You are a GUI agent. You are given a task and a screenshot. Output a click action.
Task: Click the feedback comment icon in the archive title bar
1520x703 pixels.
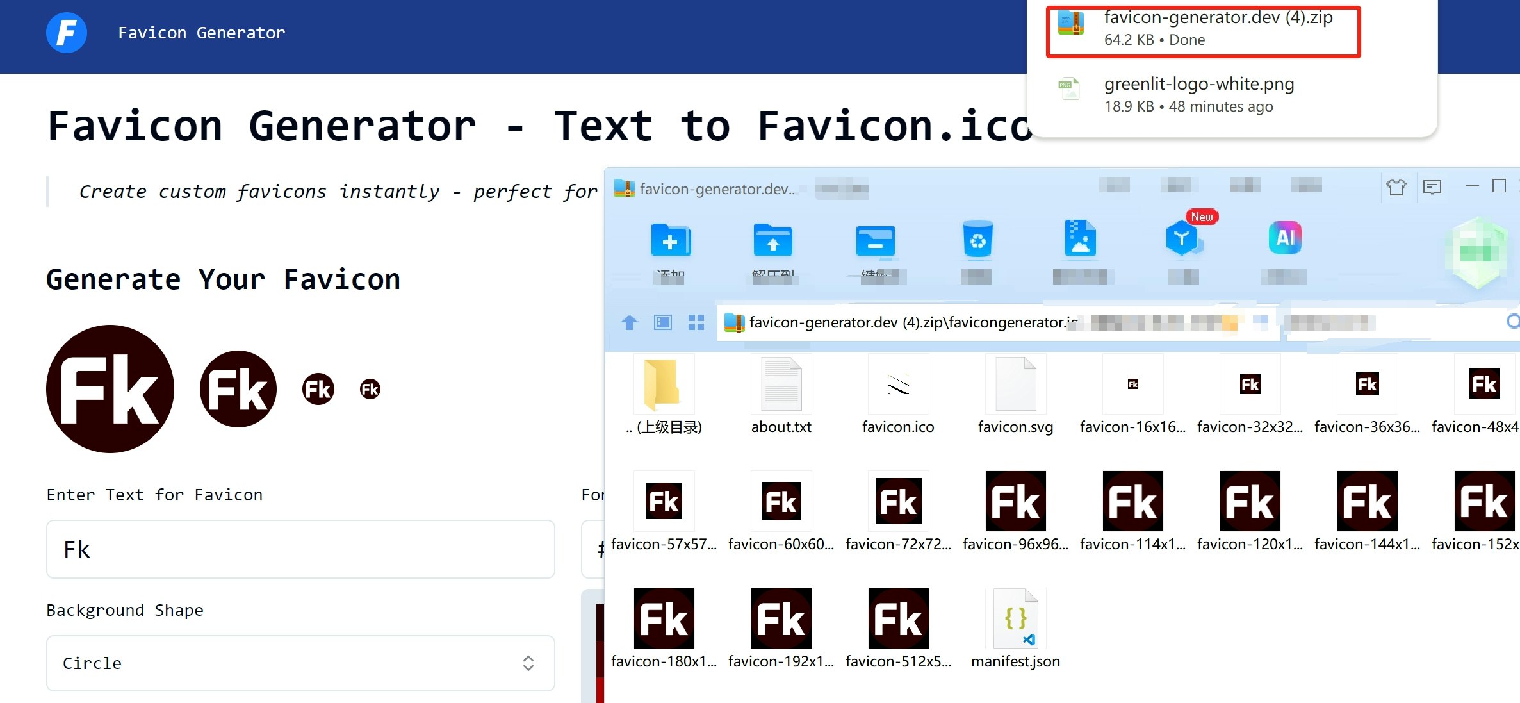[x=1433, y=187]
